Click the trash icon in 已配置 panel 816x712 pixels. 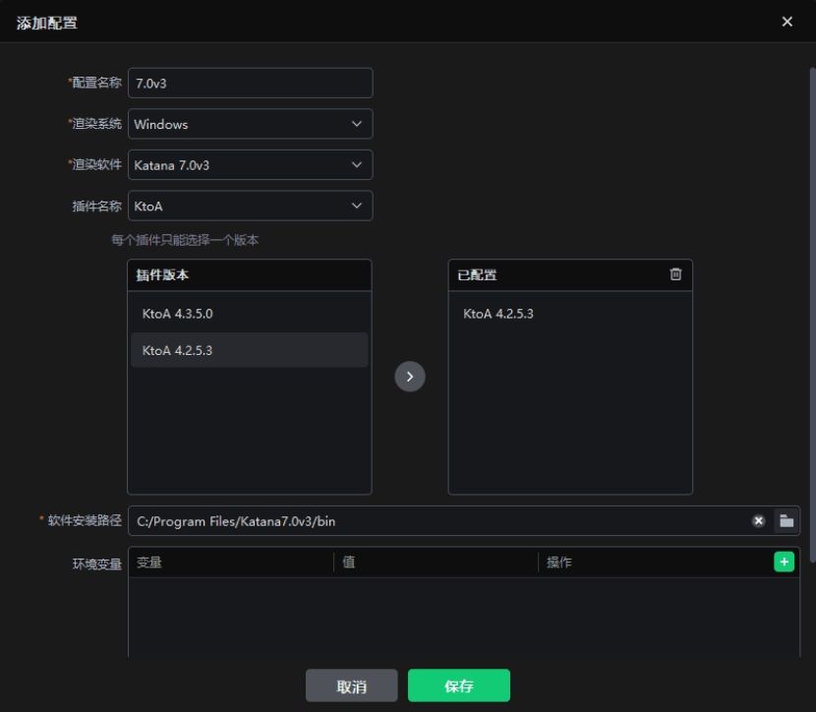point(675,274)
